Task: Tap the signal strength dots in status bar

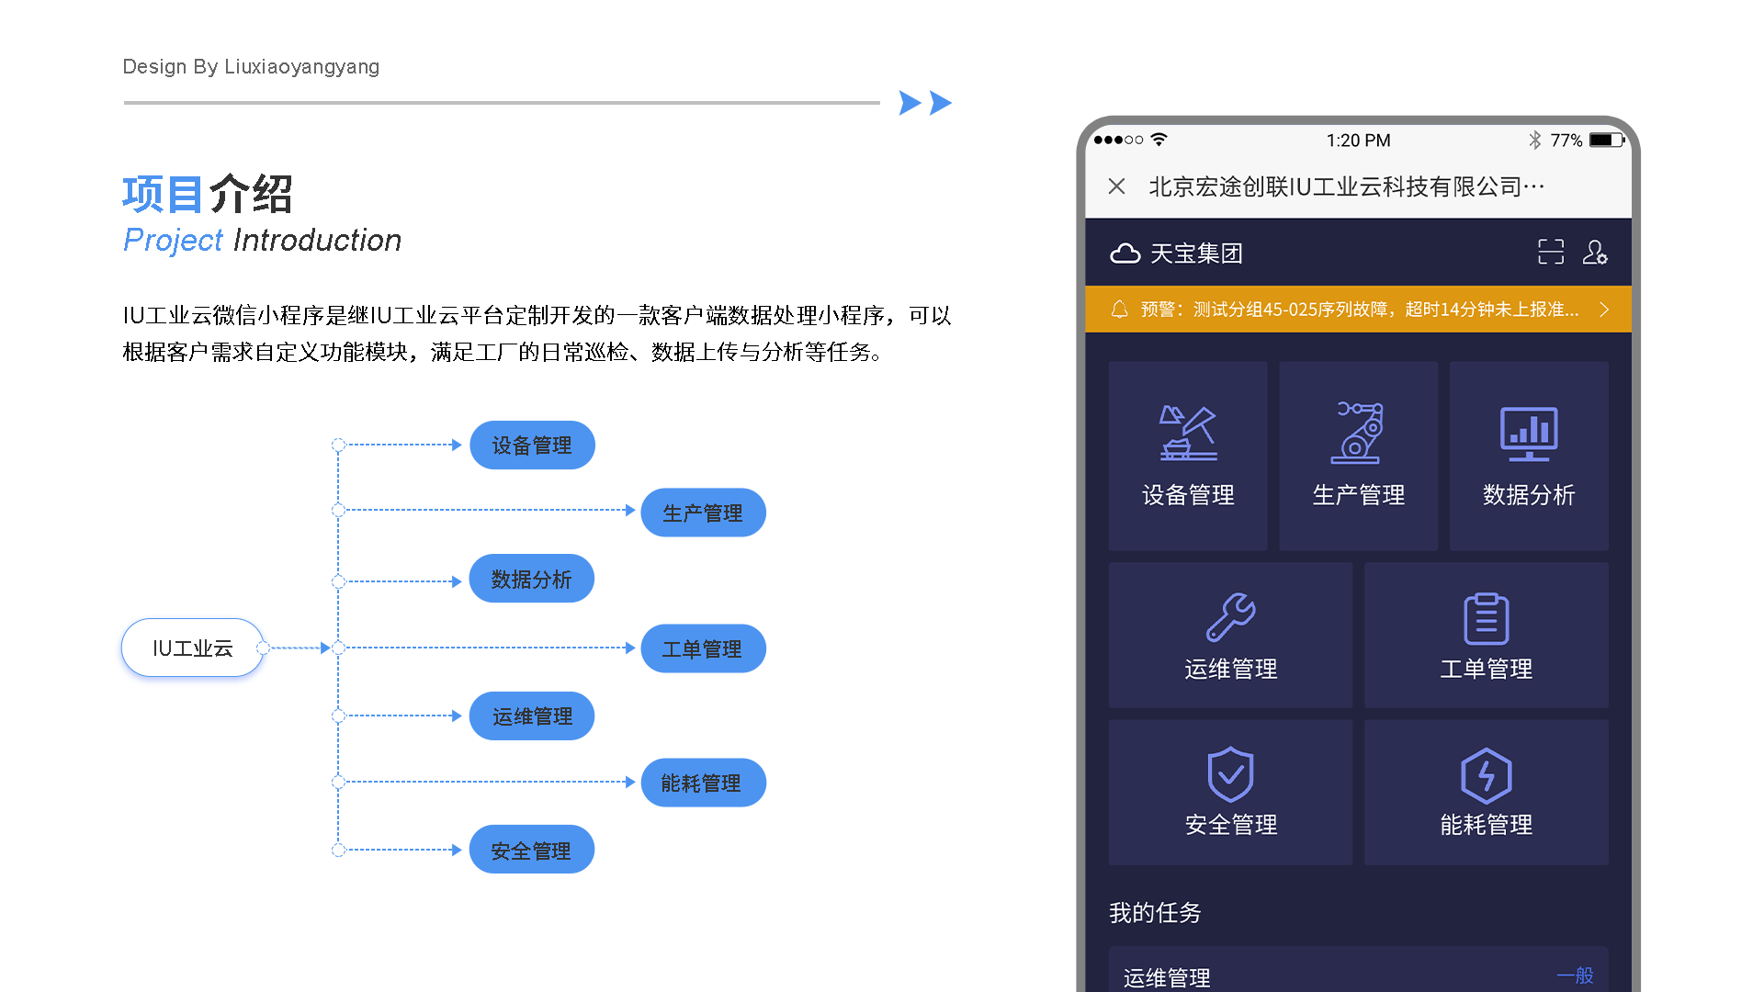Action: 1118,140
